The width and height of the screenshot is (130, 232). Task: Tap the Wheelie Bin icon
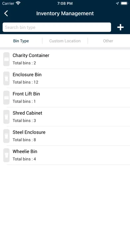click(6, 155)
